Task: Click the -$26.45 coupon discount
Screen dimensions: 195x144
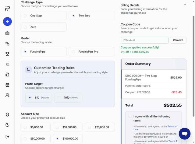Action: coord(176,92)
